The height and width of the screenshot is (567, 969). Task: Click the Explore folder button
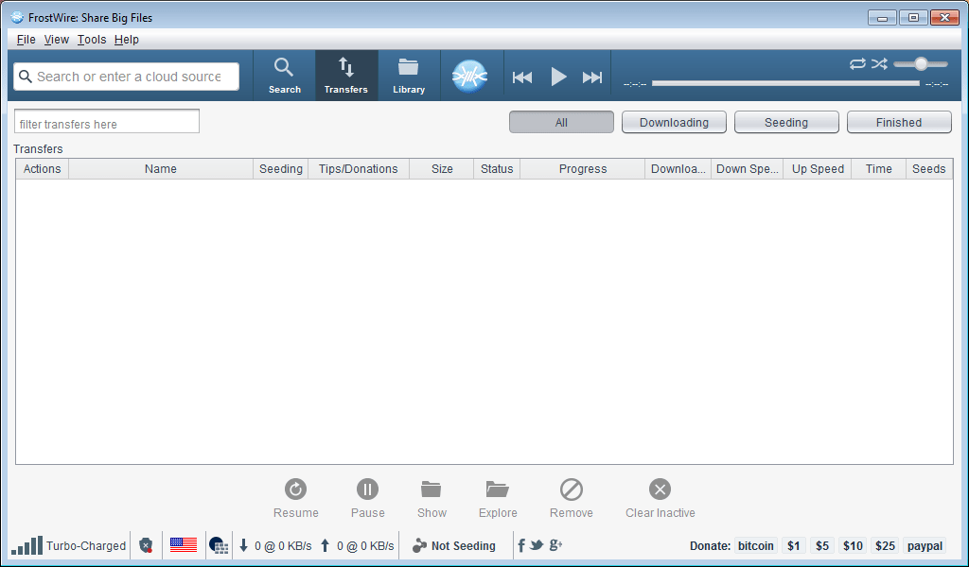coord(498,499)
